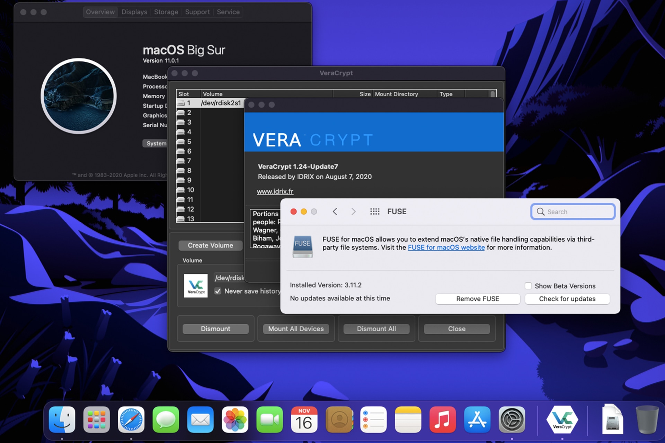Select slot 12 in volume list

click(210, 209)
